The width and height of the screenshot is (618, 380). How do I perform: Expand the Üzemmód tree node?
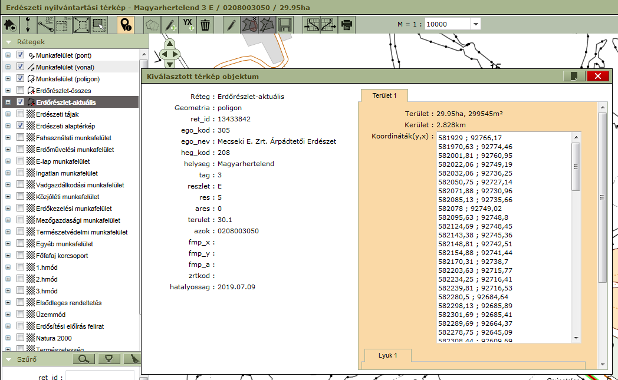[x=8, y=314]
